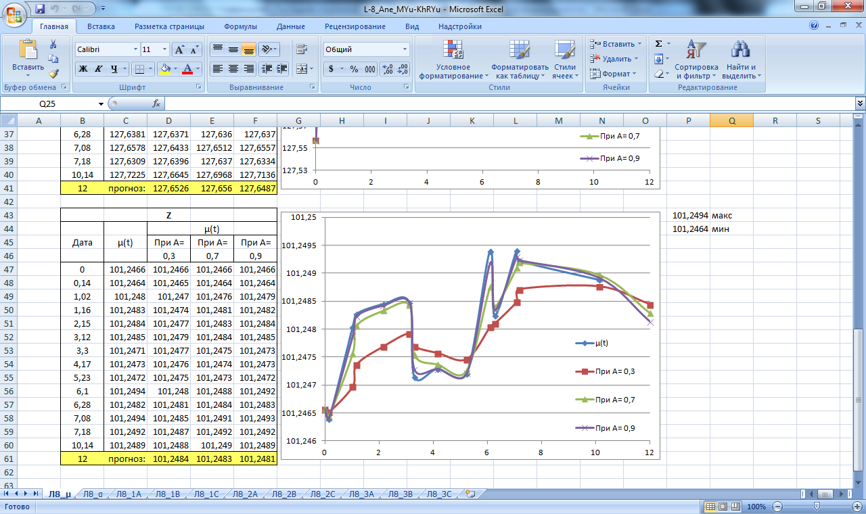Open Разметка страницы ribbon tab

pyautogui.click(x=169, y=26)
